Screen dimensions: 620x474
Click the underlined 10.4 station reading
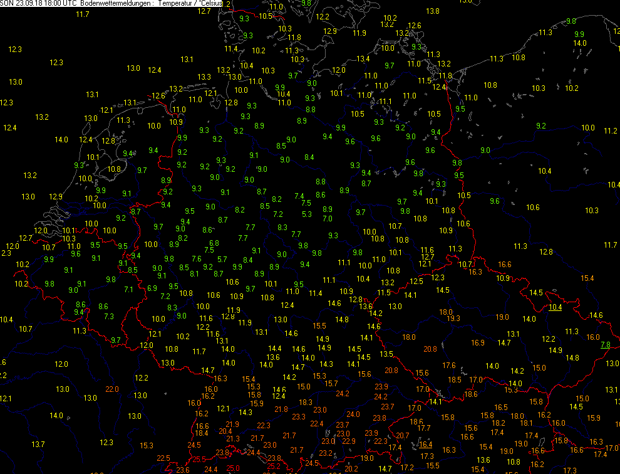point(555,307)
